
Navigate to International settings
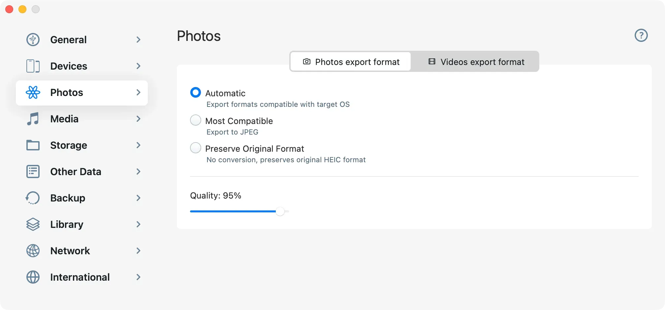[x=80, y=277]
